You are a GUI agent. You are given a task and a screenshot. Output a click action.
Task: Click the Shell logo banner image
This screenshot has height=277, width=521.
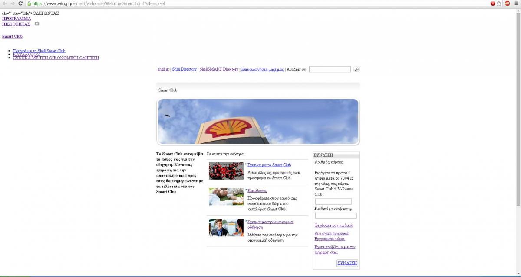pos(258,122)
